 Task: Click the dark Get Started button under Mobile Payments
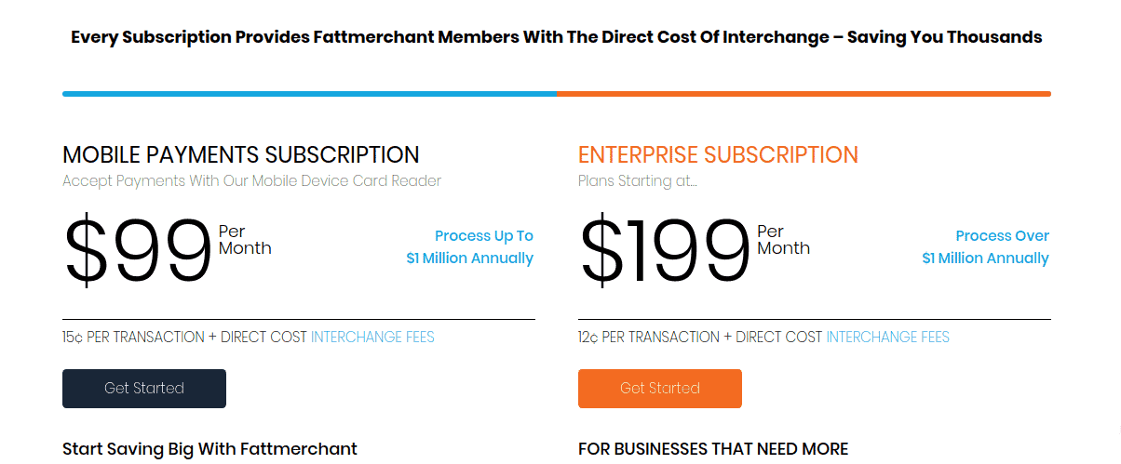[x=144, y=389]
